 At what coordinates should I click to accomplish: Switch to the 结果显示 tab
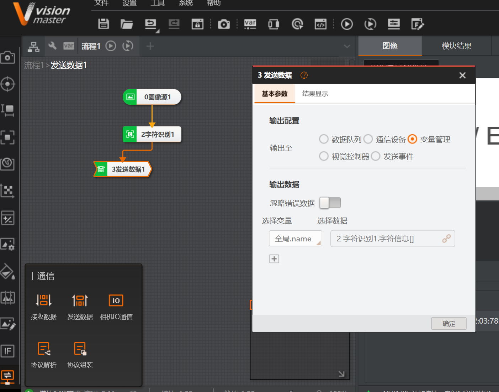(x=314, y=93)
